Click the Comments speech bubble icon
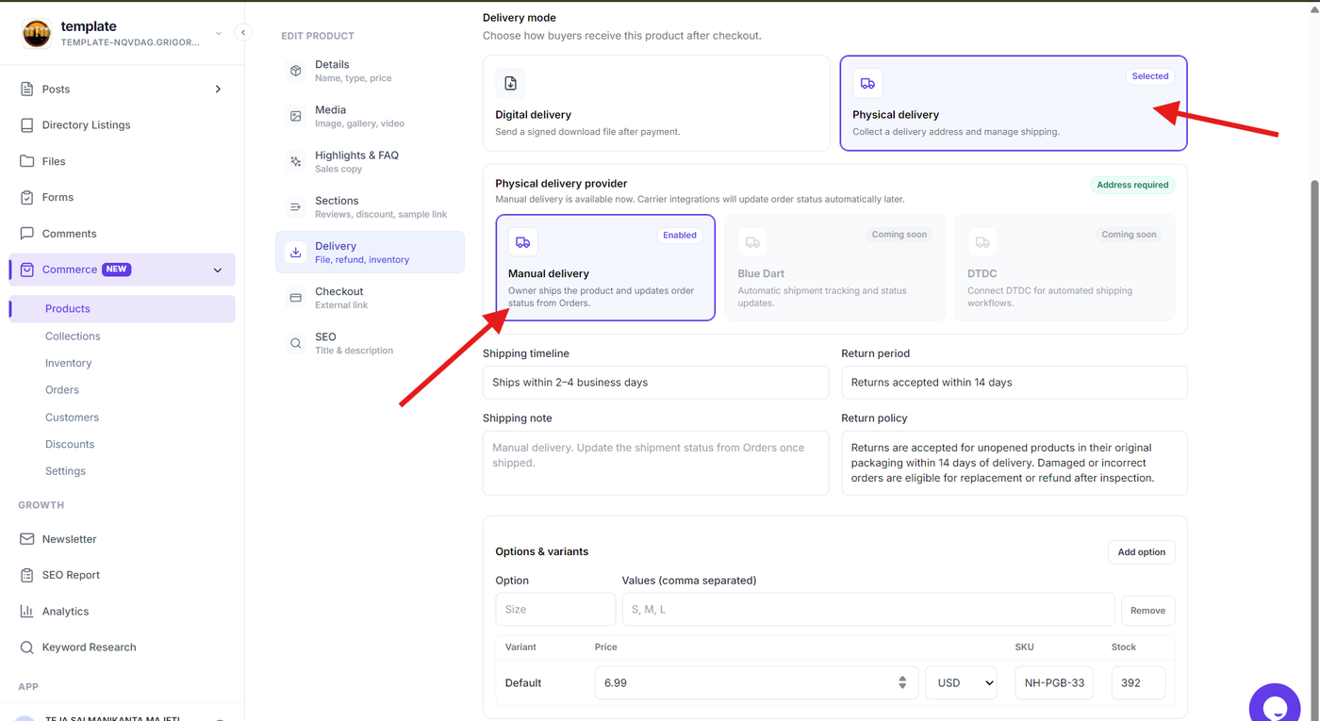The width and height of the screenshot is (1320, 721). tap(26, 233)
